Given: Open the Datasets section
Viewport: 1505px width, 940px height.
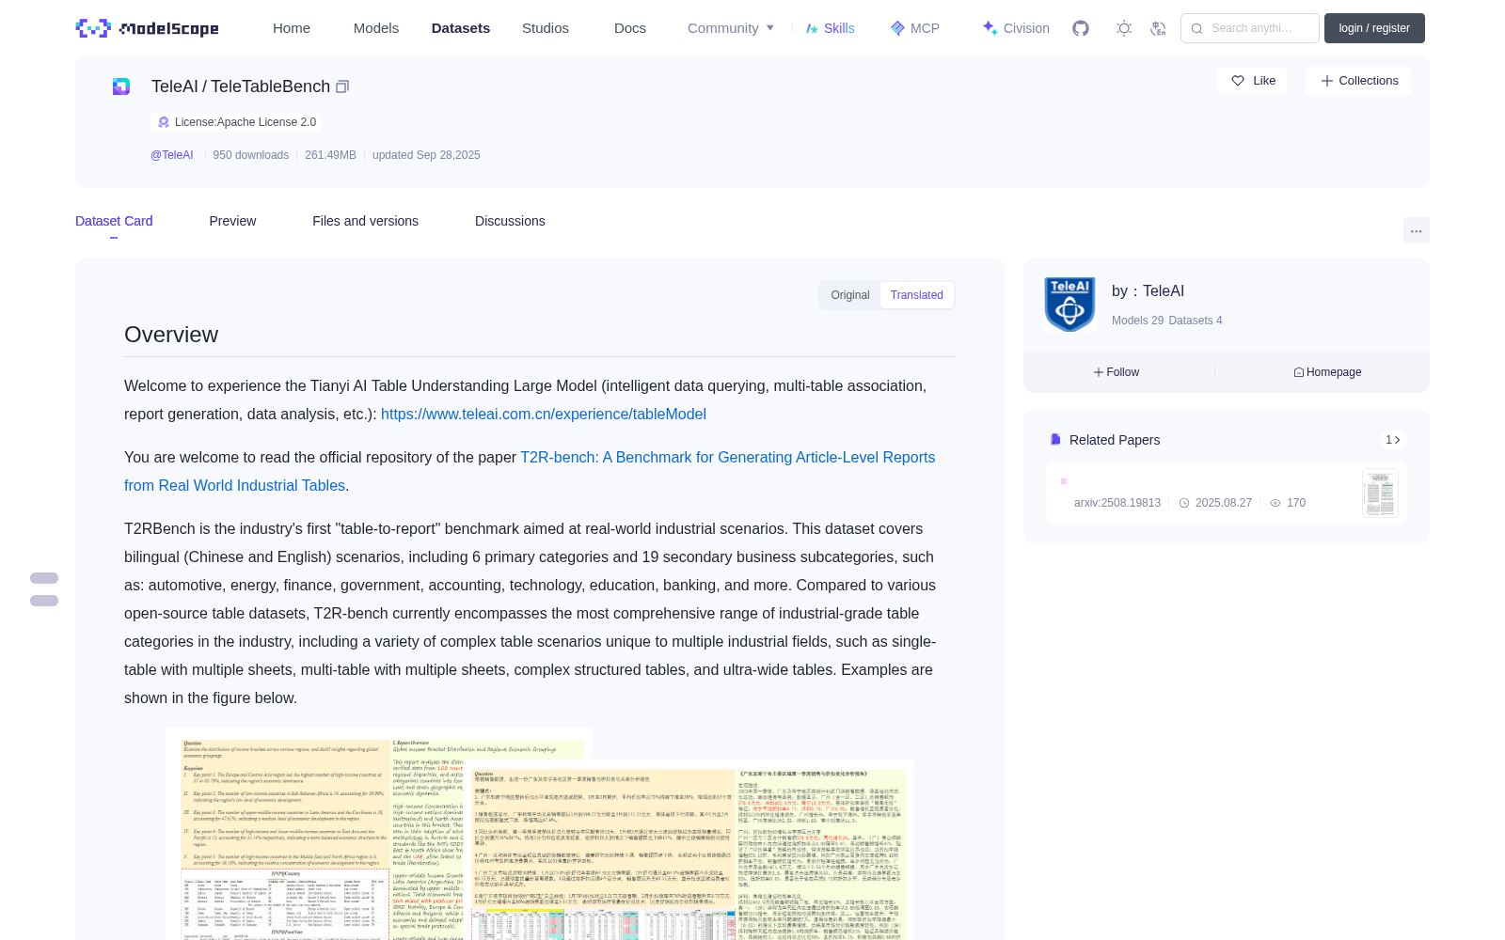Looking at the screenshot, I should [x=461, y=28].
